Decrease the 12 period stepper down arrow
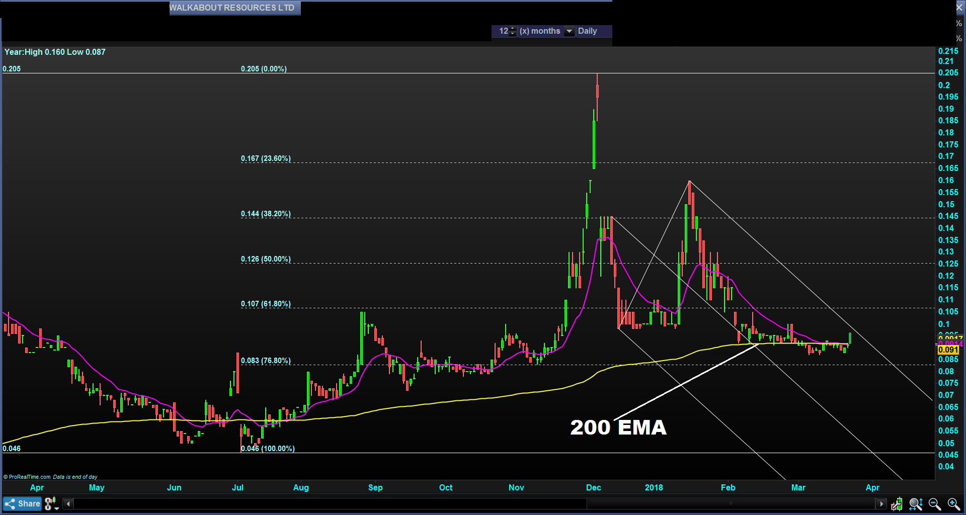 pos(513,34)
